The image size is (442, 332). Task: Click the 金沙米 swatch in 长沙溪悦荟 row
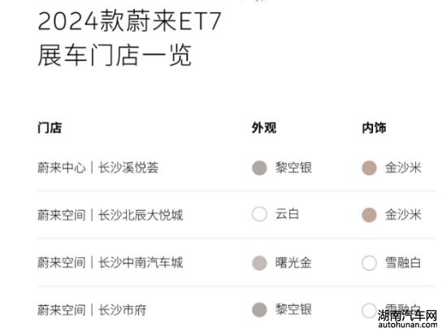[x=369, y=168]
